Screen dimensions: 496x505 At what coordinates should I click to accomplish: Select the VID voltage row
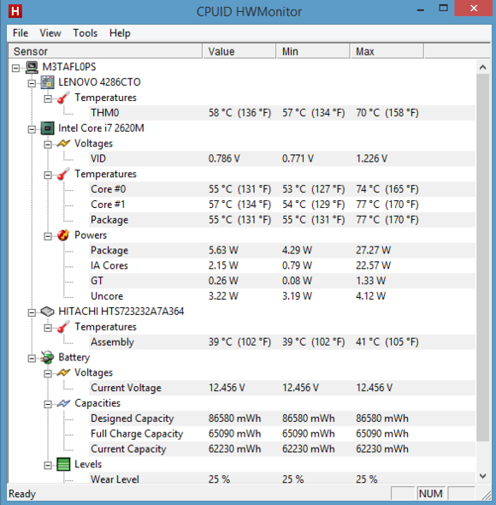pos(282,158)
